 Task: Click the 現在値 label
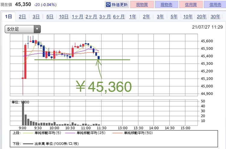[x=6, y=5]
